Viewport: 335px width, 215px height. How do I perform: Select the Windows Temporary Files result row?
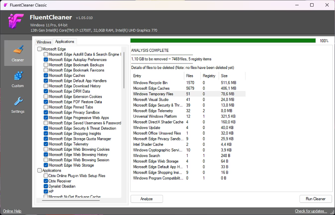(189, 94)
